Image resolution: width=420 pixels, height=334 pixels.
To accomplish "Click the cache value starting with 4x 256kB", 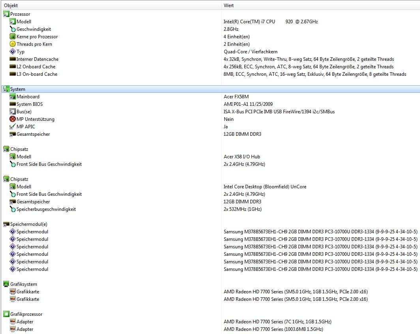I will coord(309,67).
